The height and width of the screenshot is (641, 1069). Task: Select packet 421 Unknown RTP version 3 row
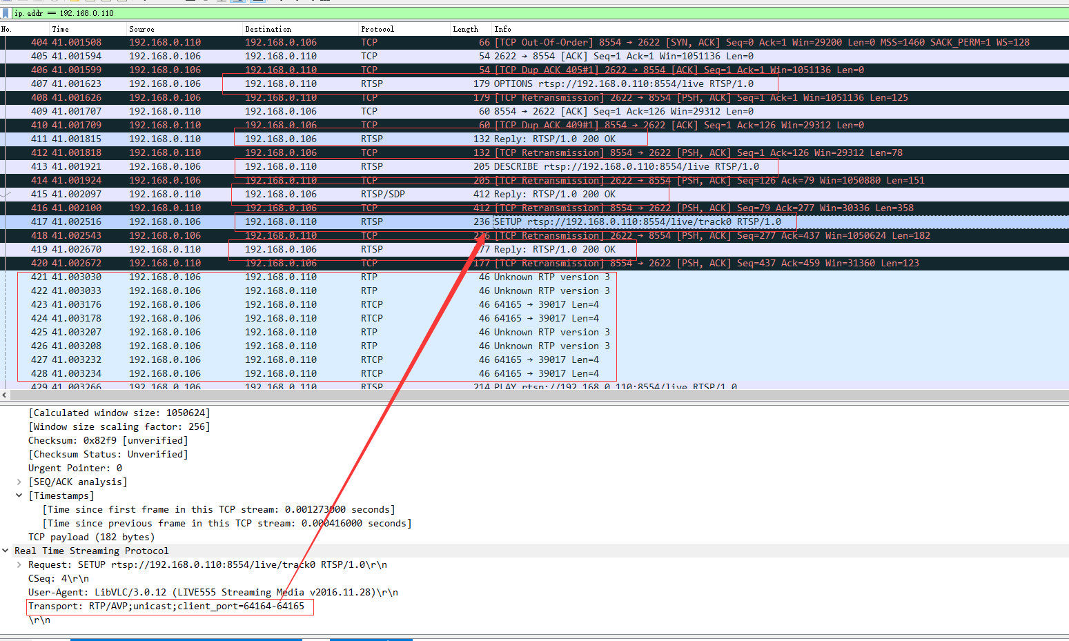534,277
